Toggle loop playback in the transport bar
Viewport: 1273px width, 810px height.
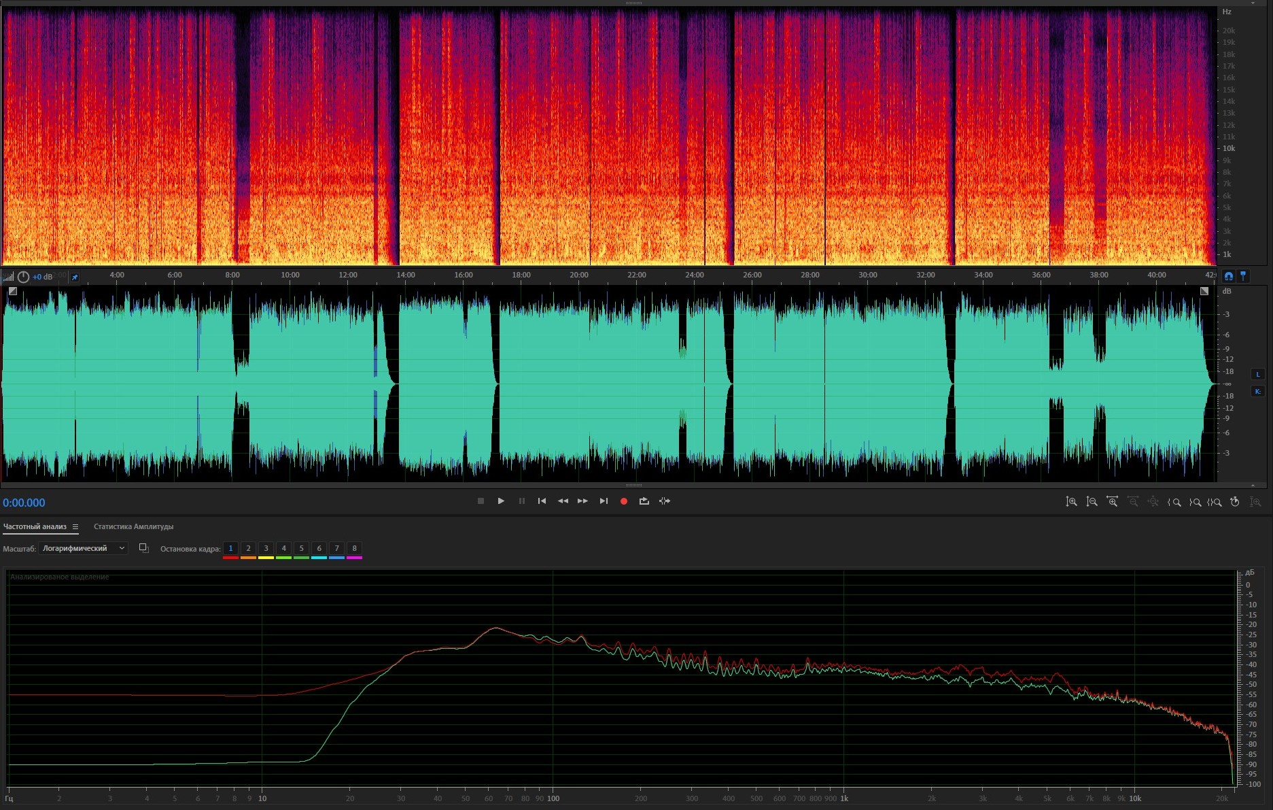tap(644, 501)
